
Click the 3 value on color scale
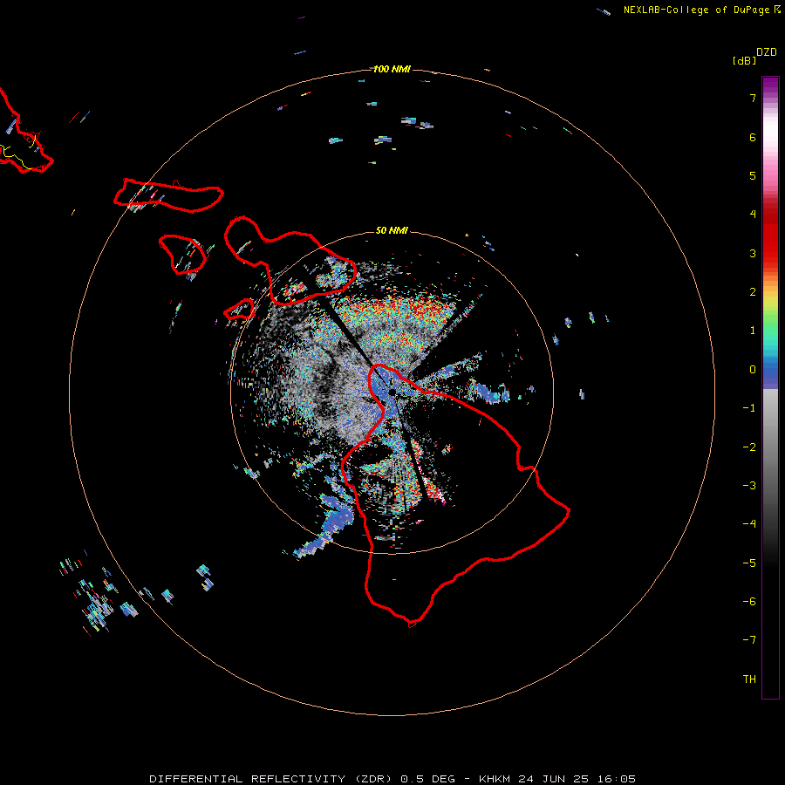point(753,253)
